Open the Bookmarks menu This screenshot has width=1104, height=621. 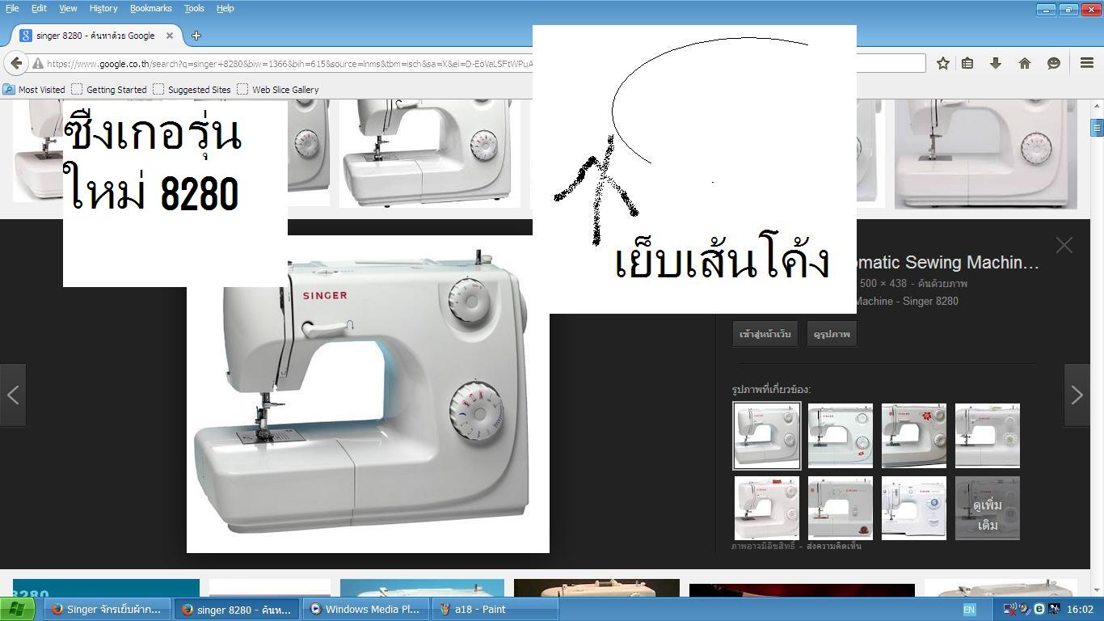(x=151, y=8)
